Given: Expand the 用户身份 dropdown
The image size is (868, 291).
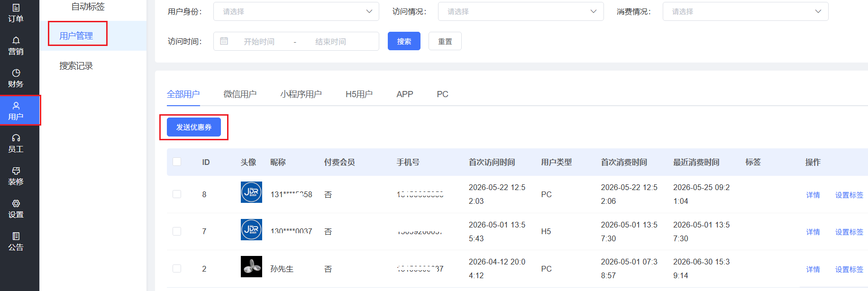Looking at the screenshot, I should coord(296,11).
